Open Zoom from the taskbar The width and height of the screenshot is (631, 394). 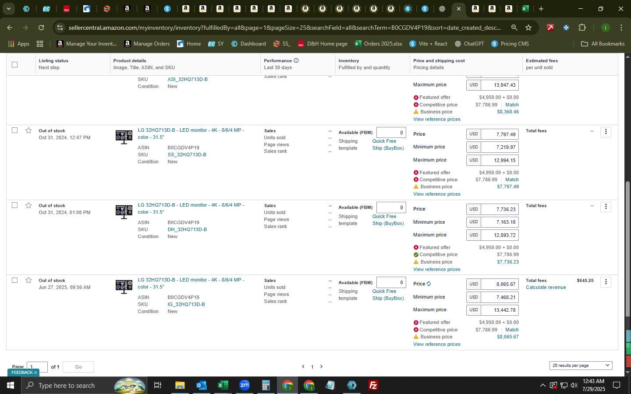pos(244,385)
